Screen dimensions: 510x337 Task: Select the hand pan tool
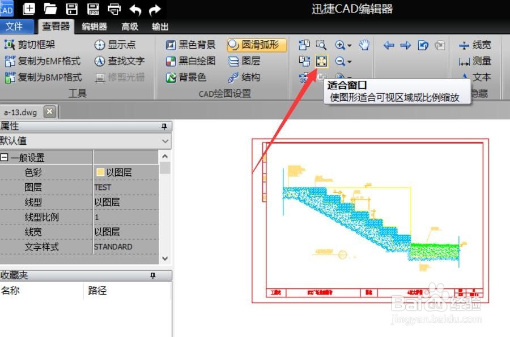coord(364,45)
